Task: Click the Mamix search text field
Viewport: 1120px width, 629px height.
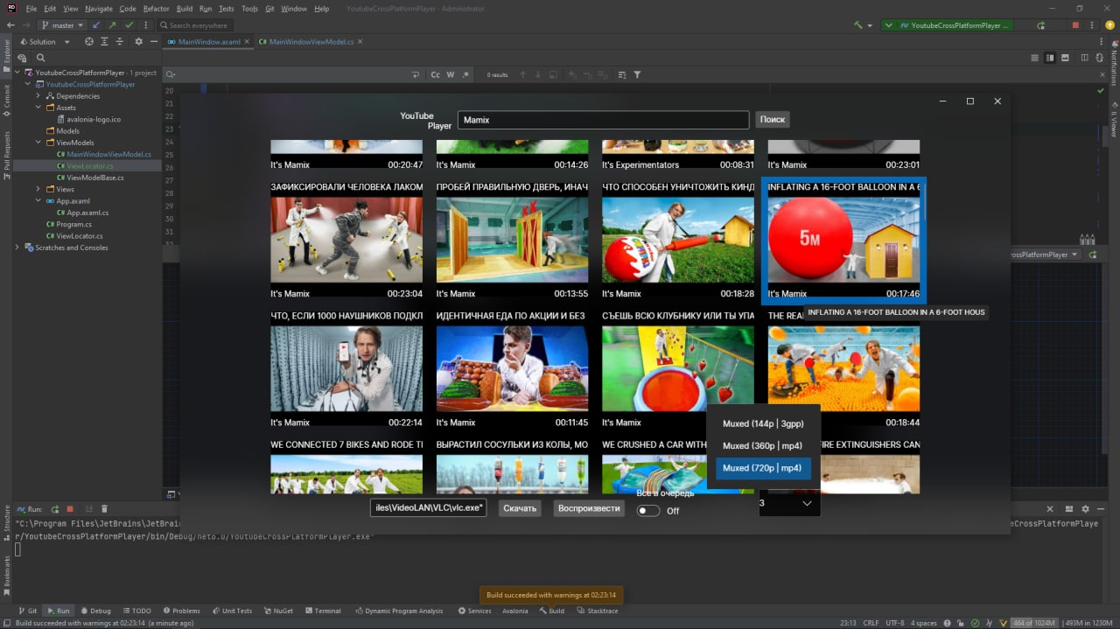Action: 604,120
